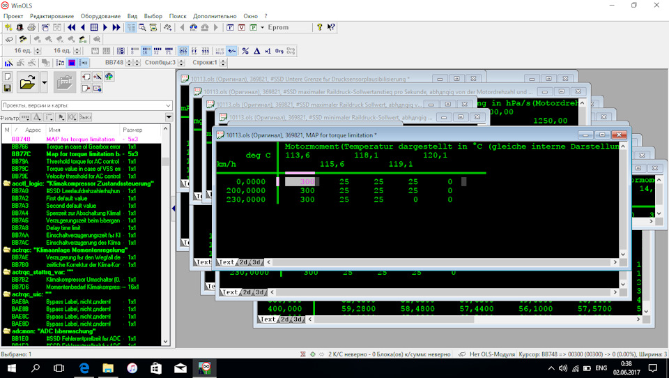Switch to 2d tab in the torque limitation window
The height and width of the screenshot is (378, 669).
coord(243,262)
